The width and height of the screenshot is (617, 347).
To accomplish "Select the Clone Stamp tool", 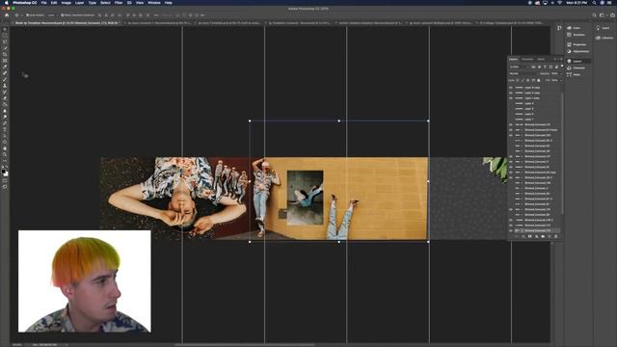I will pos(5,86).
